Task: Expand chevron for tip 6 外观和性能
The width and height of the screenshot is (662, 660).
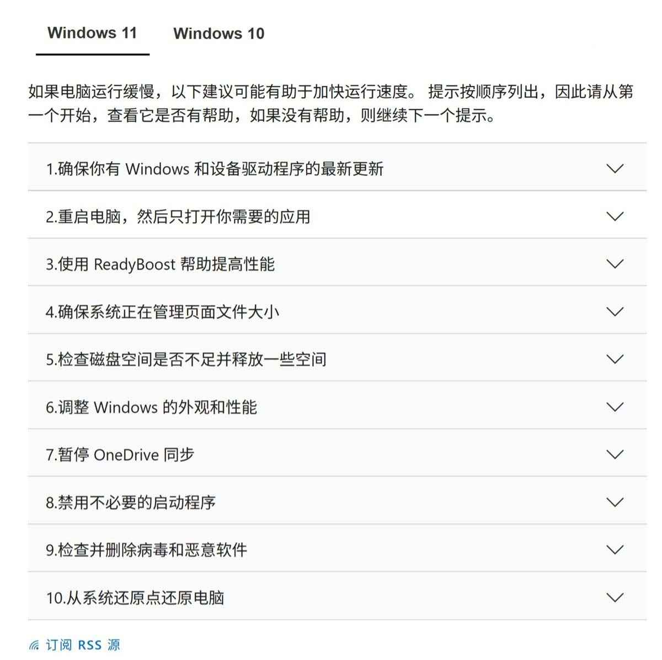Action: click(615, 407)
